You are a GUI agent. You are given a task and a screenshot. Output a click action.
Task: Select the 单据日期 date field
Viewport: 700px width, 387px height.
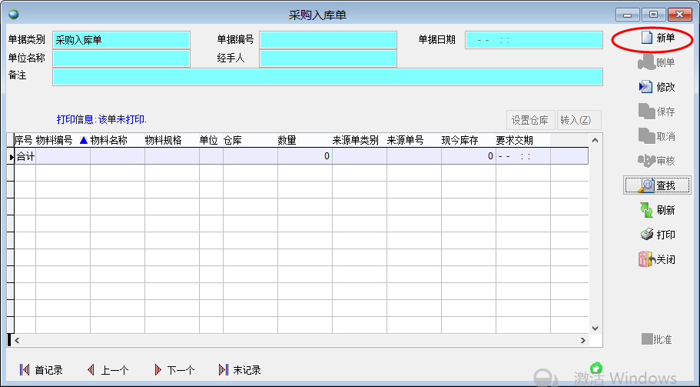[533, 40]
